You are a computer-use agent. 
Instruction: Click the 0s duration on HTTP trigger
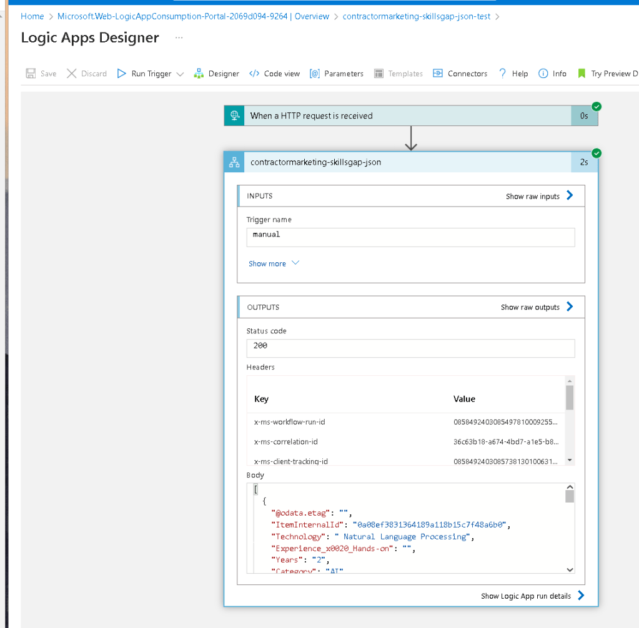click(584, 115)
